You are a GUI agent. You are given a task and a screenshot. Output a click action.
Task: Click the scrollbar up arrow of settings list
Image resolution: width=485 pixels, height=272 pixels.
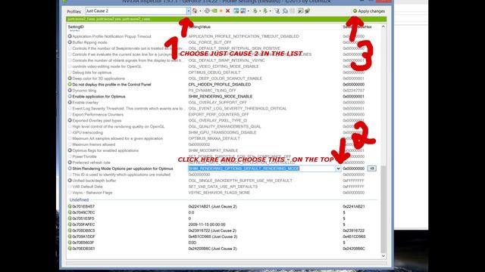[x=383, y=27]
